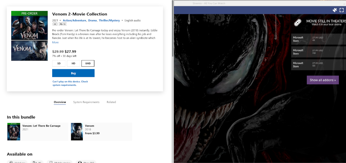Image resolution: width=346 pixels, height=163 pixels.
Task: Switch to the Overview tab
Action: [x=60, y=102]
